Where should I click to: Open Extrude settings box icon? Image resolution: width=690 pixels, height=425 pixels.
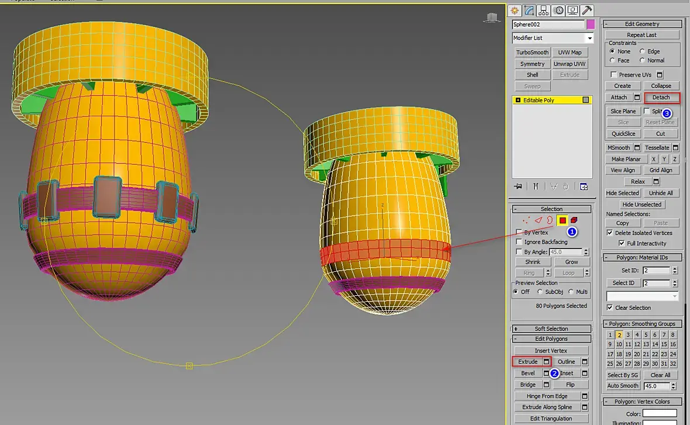[547, 362]
